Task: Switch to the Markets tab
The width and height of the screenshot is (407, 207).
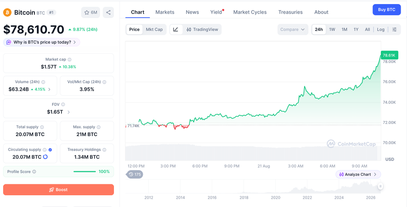Action: click(165, 12)
